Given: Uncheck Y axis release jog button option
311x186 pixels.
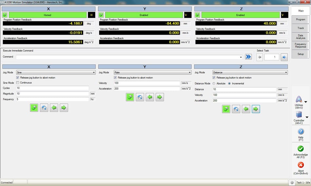Looking at the screenshot, I should (115, 78).
